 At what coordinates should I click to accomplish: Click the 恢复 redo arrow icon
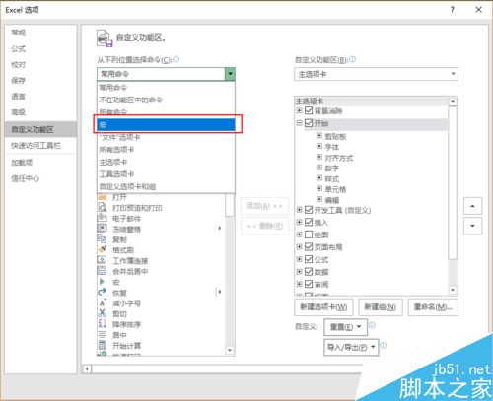[103, 292]
